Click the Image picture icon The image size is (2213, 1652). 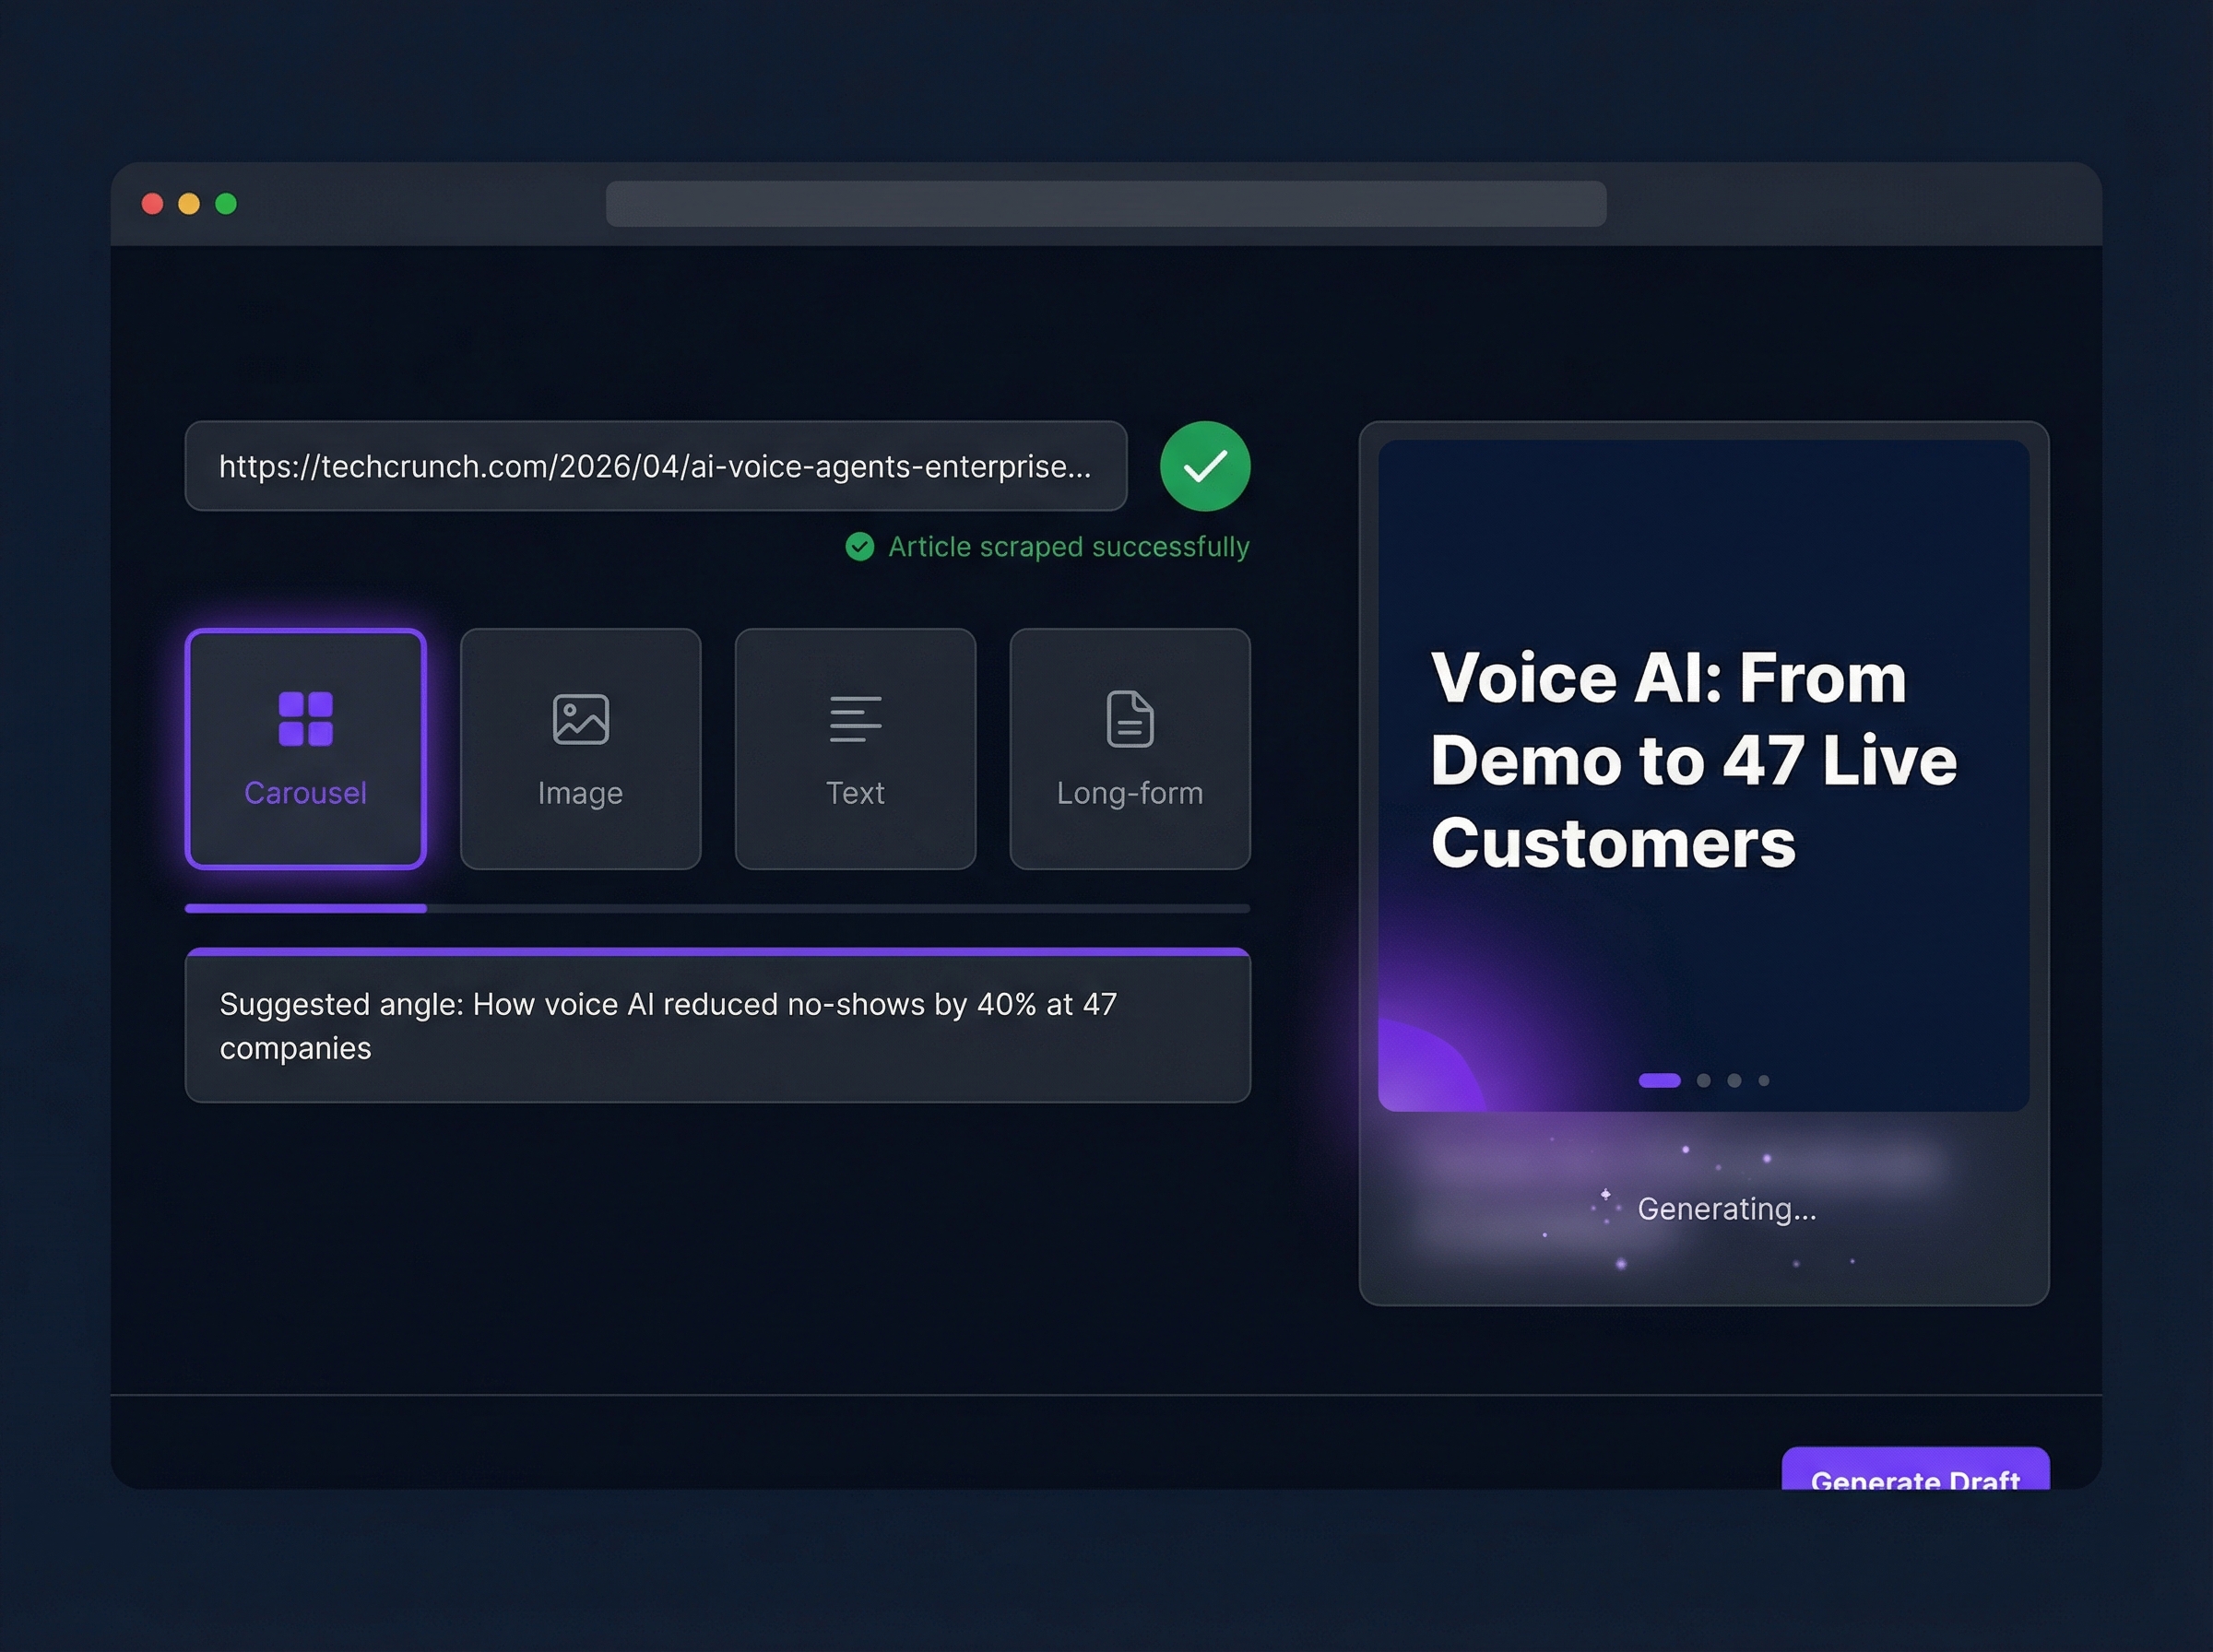tap(580, 718)
